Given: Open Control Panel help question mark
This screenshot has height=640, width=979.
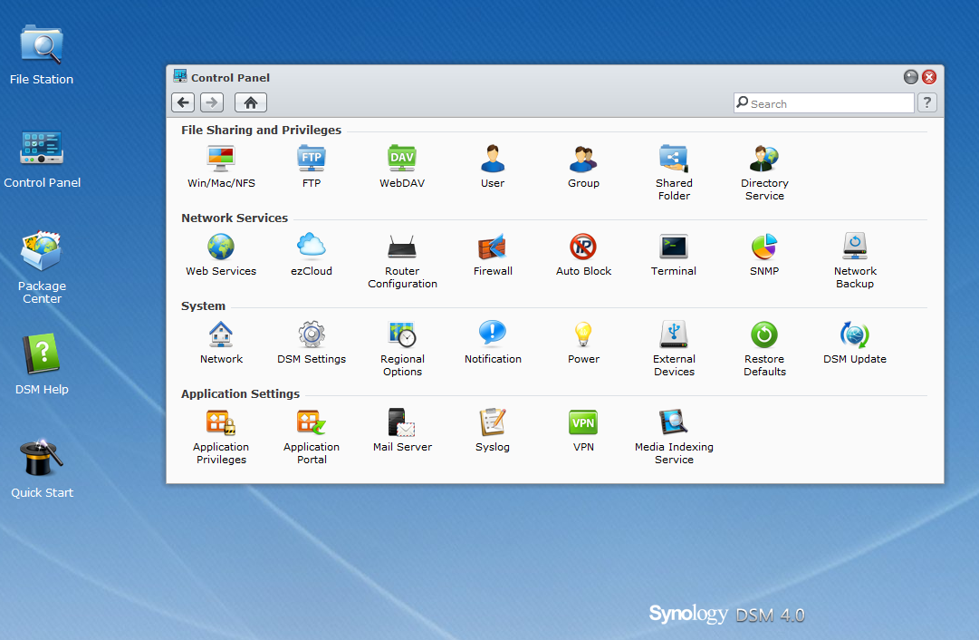Looking at the screenshot, I should [x=927, y=102].
